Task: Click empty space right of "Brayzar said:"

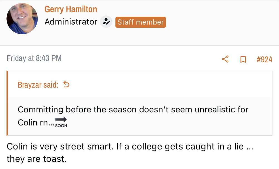Action: coord(167,84)
